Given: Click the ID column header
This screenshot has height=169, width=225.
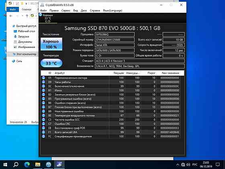Looking at the screenshot, I should (50, 73).
